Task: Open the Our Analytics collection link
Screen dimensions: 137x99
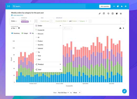Action: [17, 15]
